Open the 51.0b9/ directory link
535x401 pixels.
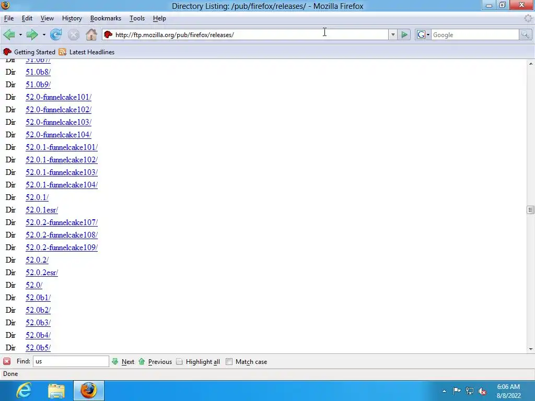coord(38,85)
